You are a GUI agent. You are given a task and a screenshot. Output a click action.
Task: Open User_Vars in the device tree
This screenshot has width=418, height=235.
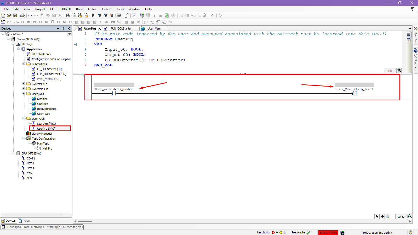tap(43, 114)
